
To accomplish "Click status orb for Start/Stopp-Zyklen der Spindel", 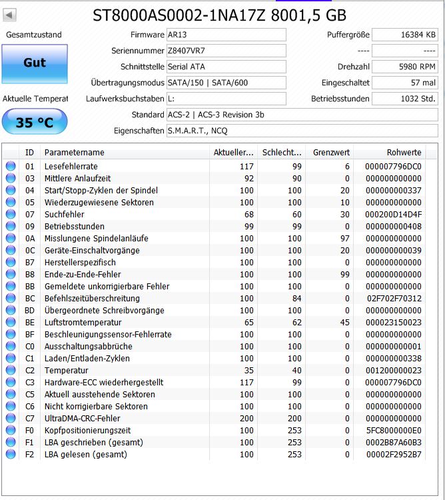I will click(11, 190).
